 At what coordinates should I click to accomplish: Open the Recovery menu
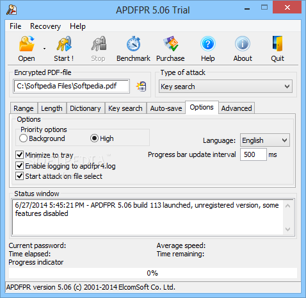coord(45,26)
